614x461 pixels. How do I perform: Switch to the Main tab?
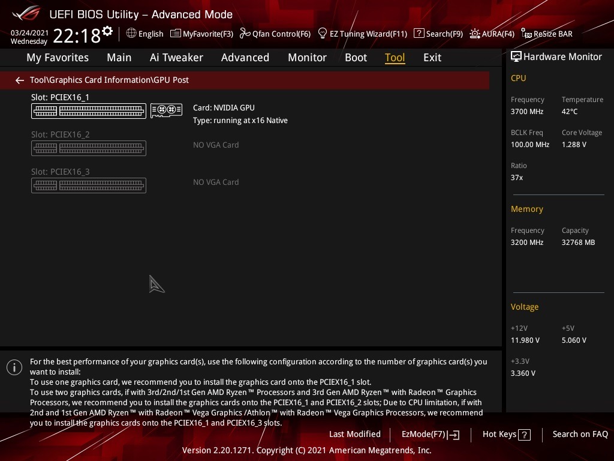119,58
